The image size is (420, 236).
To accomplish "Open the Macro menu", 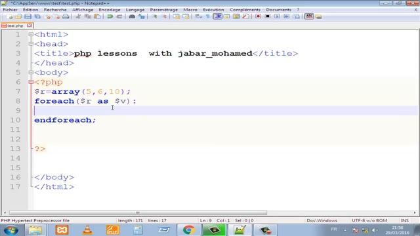I will pyautogui.click(x=190, y=10).
